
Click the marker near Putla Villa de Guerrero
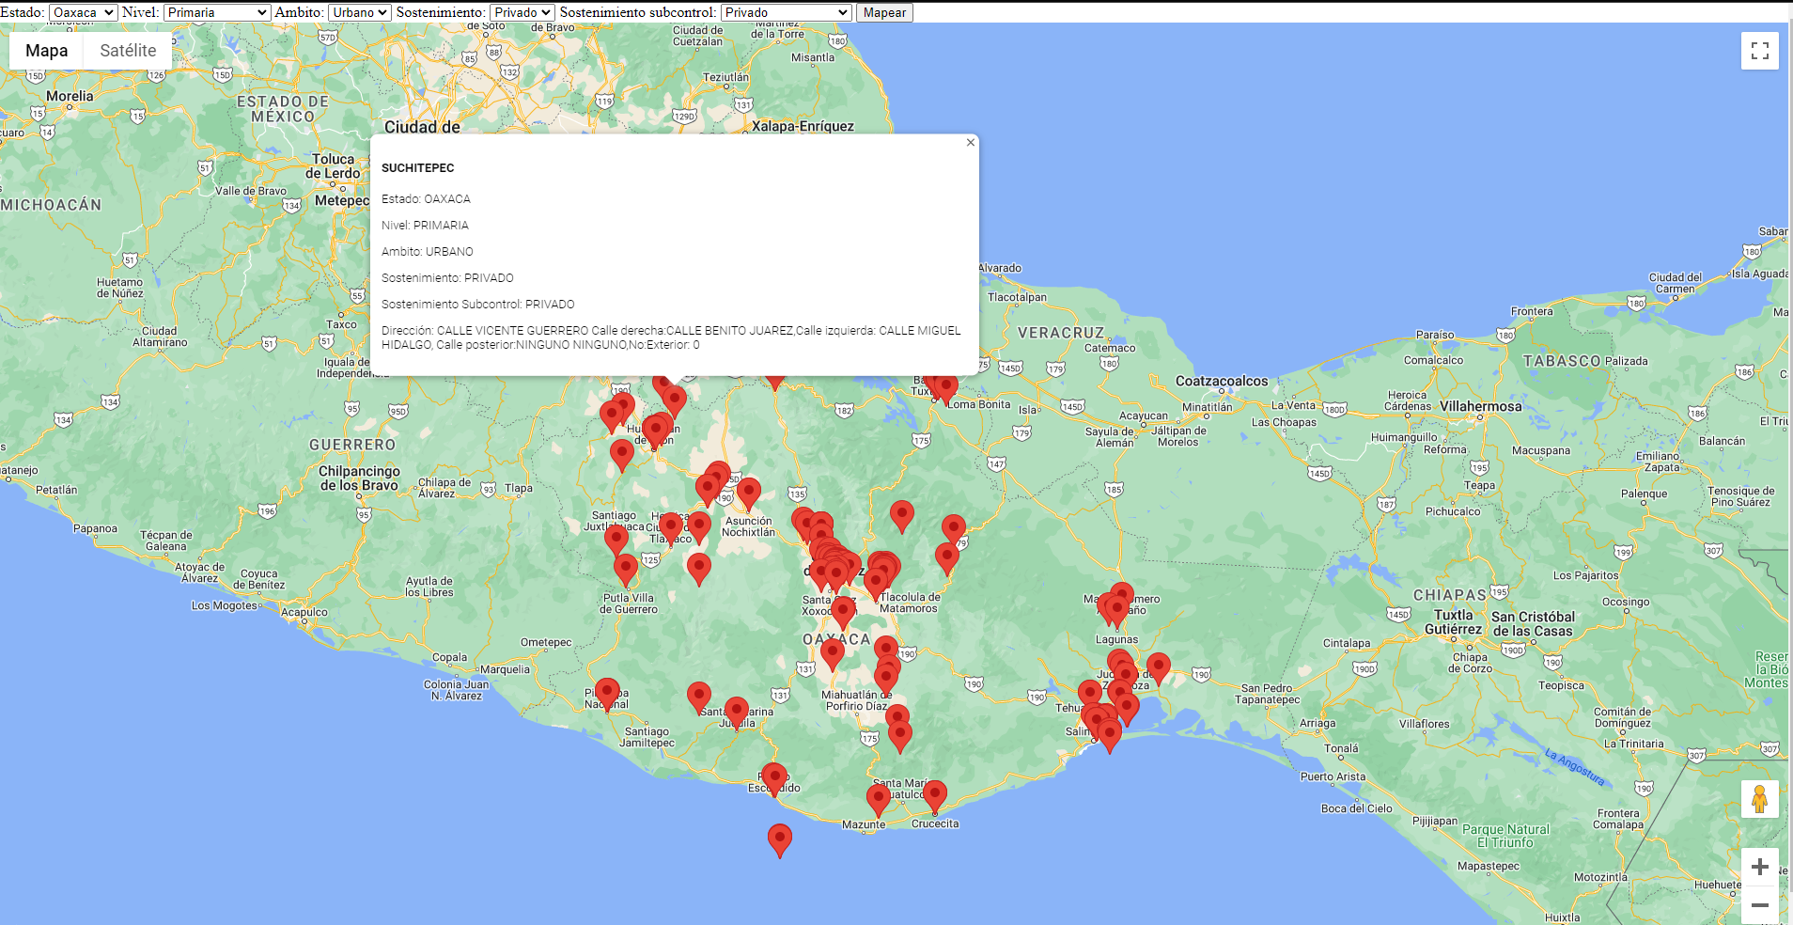click(x=625, y=566)
